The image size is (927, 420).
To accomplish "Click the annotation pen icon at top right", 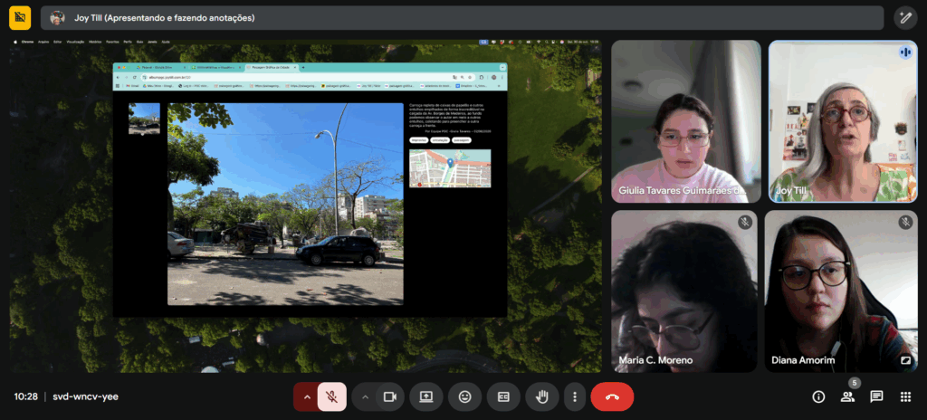I will [905, 18].
